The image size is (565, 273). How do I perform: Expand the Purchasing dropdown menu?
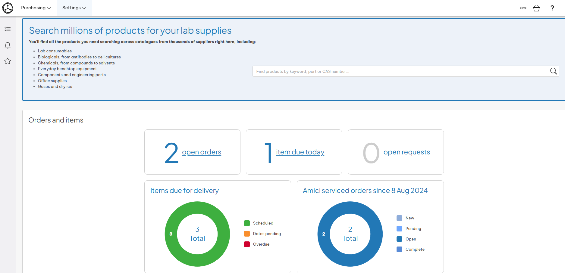[36, 8]
